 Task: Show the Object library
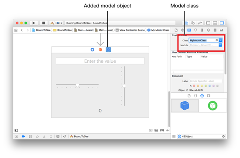(x=202, y=96)
